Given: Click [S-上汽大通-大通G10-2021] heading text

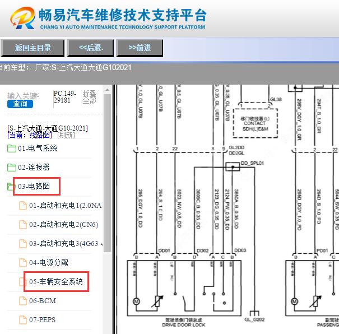Looking at the screenshot, I should tap(48, 128).
